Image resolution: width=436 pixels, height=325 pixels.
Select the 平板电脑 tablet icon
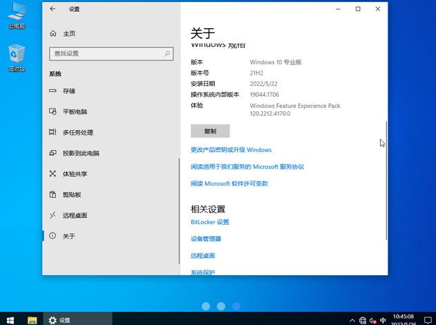tap(53, 111)
